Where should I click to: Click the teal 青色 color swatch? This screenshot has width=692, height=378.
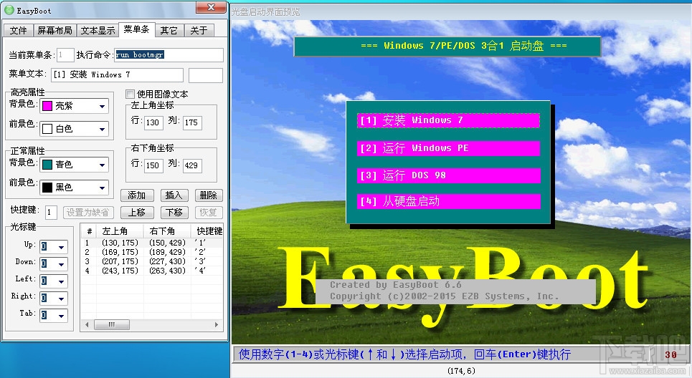pos(47,165)
